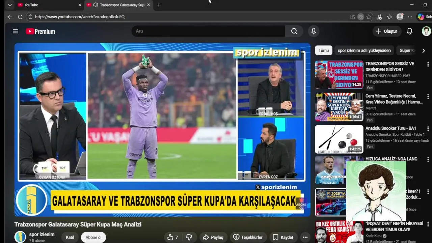432x243 pixels.
Task: Open title İNŞAAT DEVİ NEF'İN HİKAYESİ
Action: click(x=394, y=226)
